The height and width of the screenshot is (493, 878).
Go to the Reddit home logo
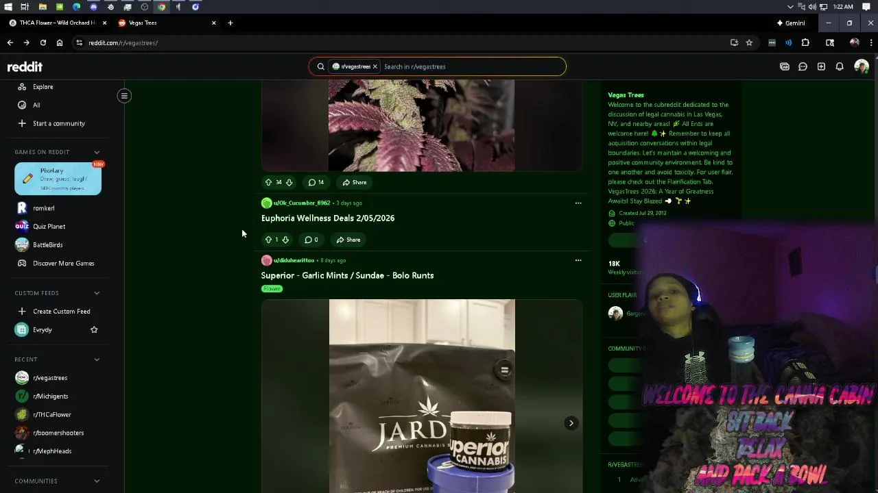point(25,66)
